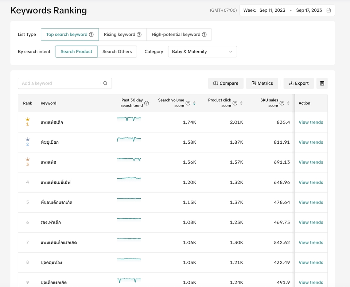
Task: Switch to High-potential keyword tab
Action: (x=179, y=34)
